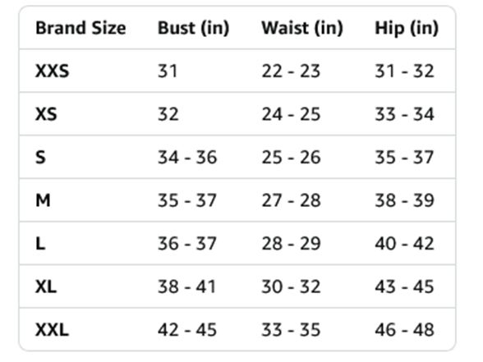Image resolution: width=483 pixels, height=362 pixels.
Task: Select the XXS size row label
Action: click(x=53, y=71)
